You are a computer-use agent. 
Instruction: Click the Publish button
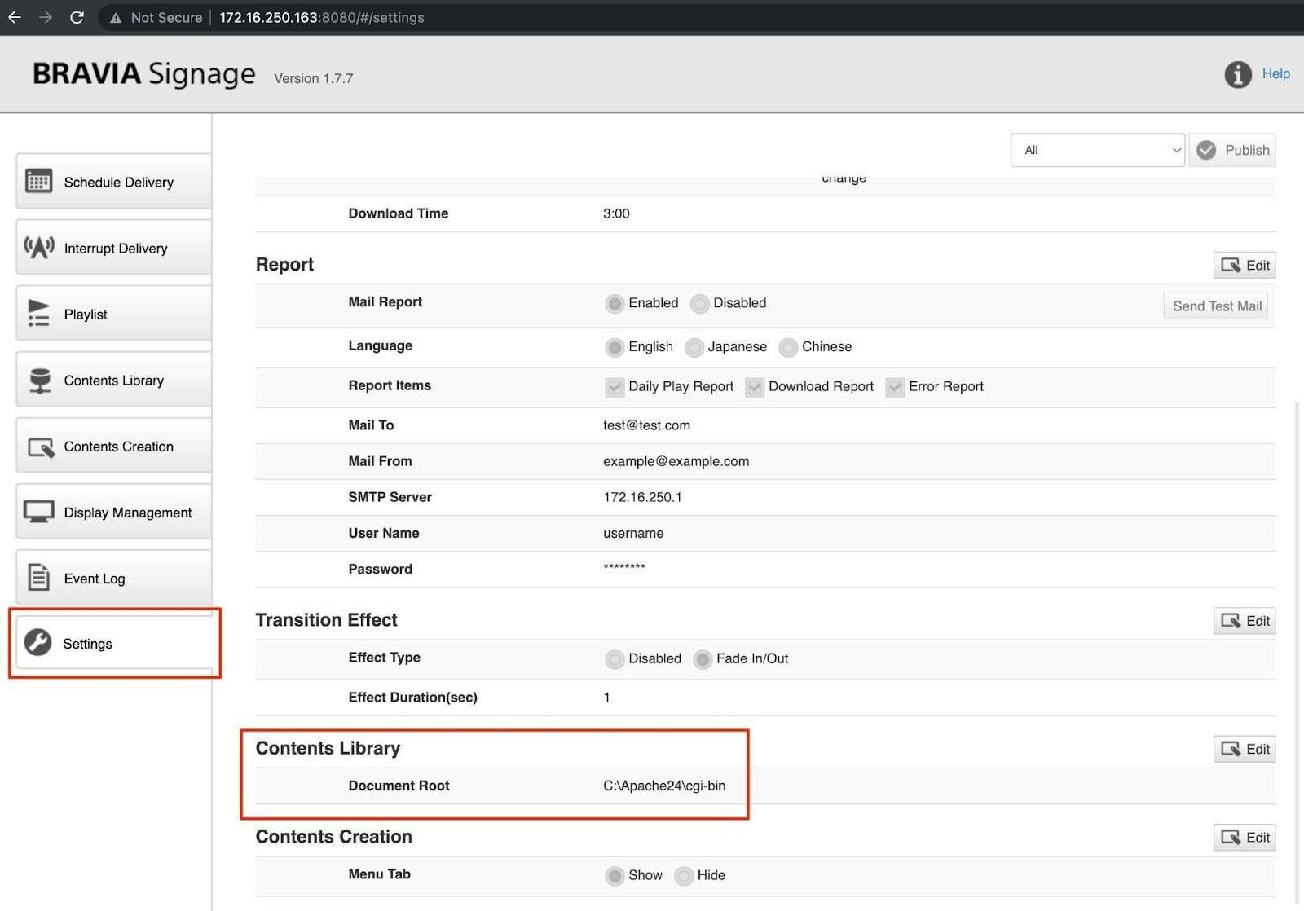coord(1232,150)
